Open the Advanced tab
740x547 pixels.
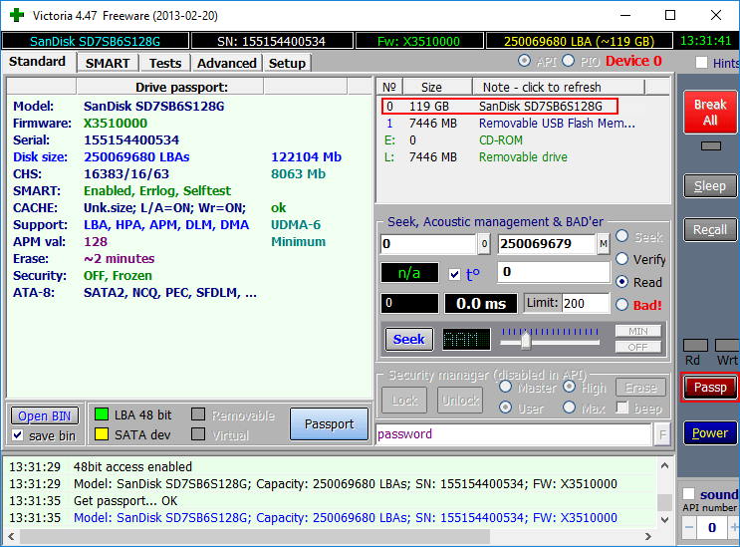click(x=227, y=63)
